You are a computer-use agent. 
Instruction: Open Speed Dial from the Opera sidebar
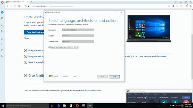[x=2, y=39]
